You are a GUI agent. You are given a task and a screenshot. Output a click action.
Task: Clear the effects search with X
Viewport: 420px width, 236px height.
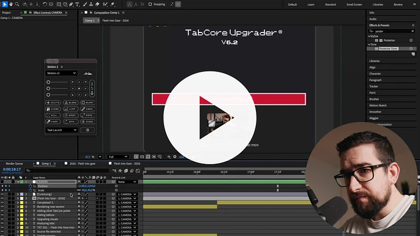click(413, 31)
